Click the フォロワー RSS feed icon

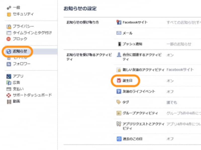pyautogui.click(x=9, y=64)
